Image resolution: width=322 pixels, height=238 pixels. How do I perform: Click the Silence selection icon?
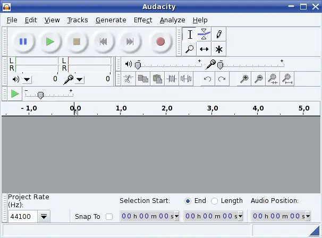(x=186, y=79)
